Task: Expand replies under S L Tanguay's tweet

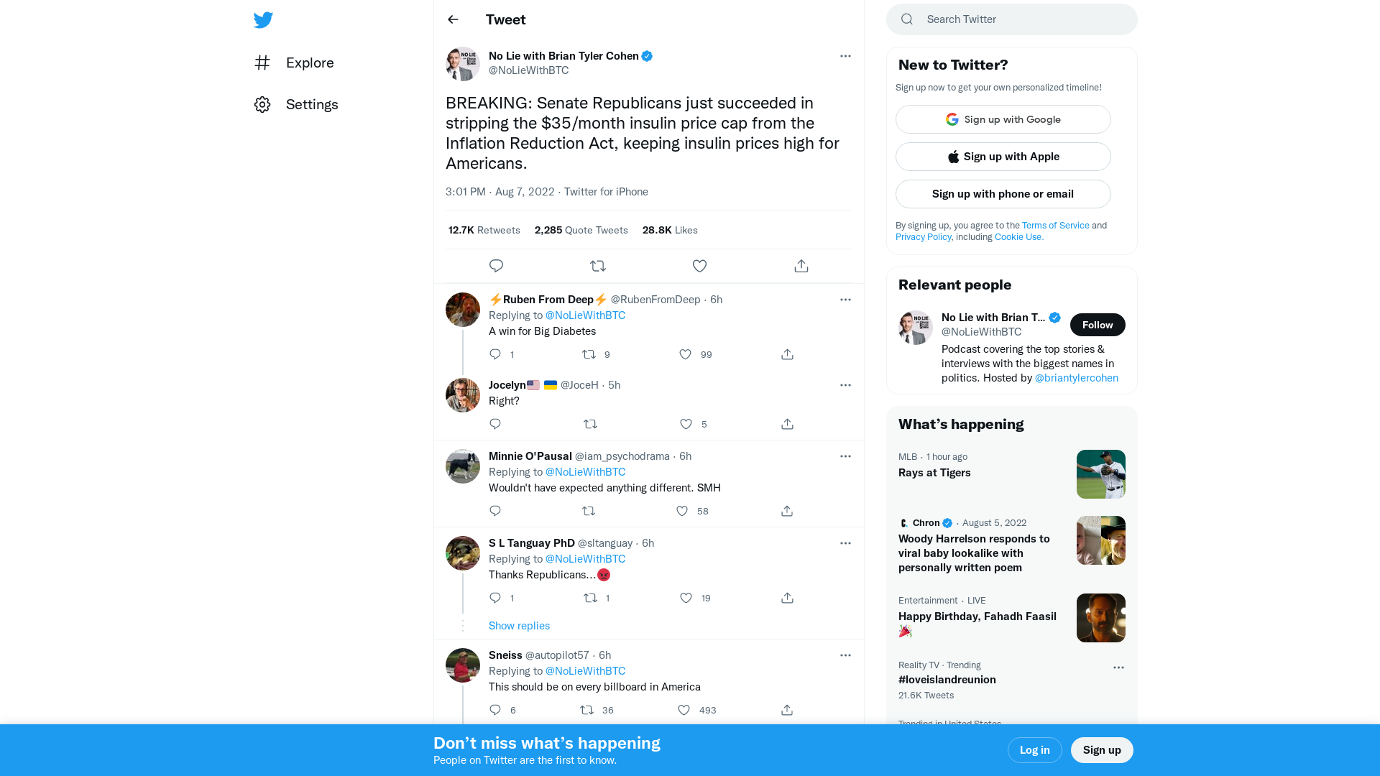Action: pyautogui.click(x=519, y=625)
